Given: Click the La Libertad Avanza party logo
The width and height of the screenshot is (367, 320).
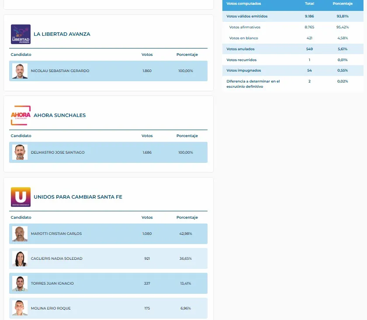Looking at the screenshot, I should pos(21,34).
